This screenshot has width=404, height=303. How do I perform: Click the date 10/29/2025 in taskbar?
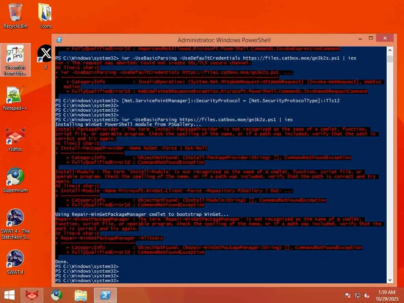coord(387,299)
